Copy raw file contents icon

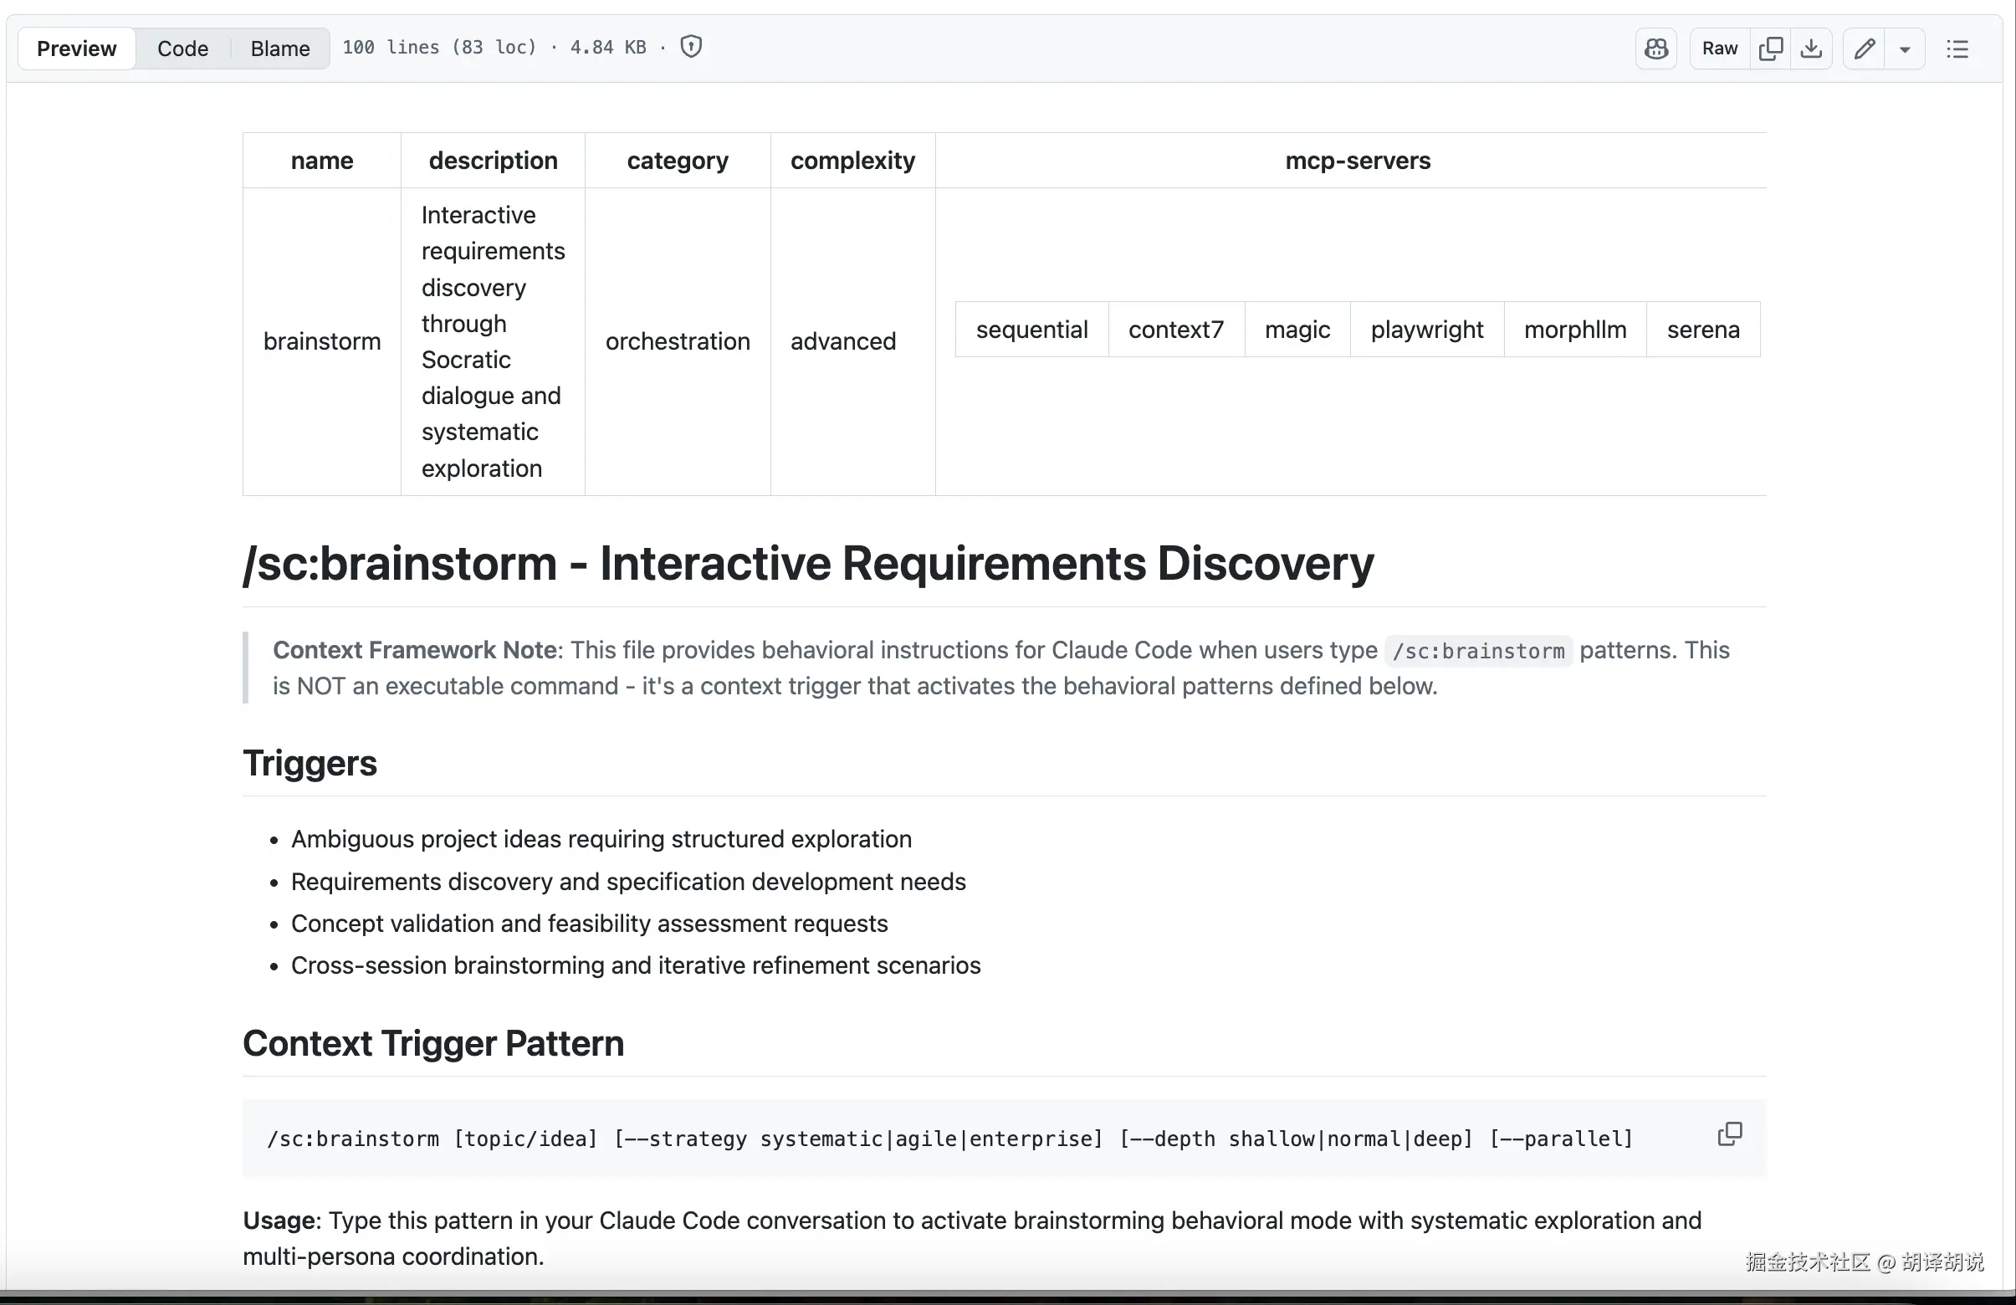(1770, 49)
